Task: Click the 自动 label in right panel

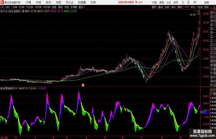Action: (x=213, y=90)
